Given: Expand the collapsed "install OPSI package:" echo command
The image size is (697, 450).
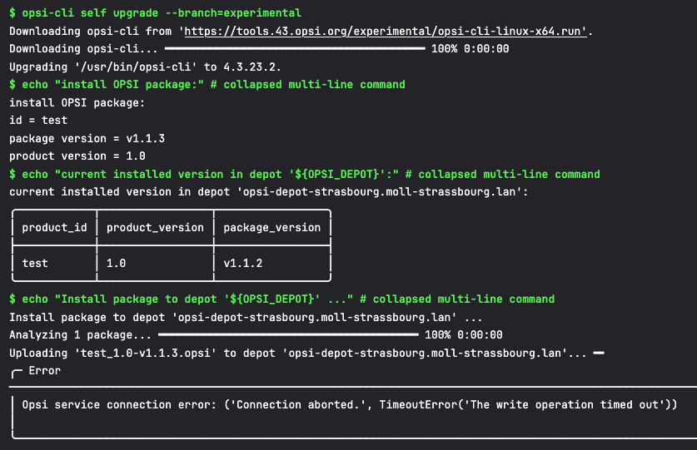Looking at the screenshot, I should pyautogui.click(x=207, y=84).
